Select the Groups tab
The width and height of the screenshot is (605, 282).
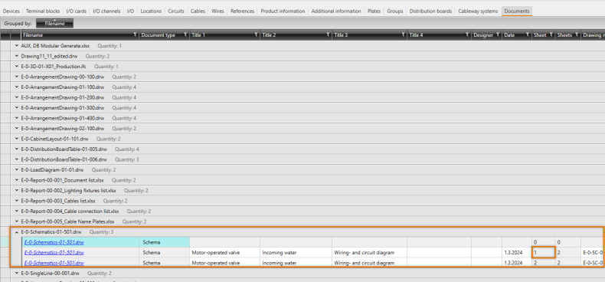[395, 11]
